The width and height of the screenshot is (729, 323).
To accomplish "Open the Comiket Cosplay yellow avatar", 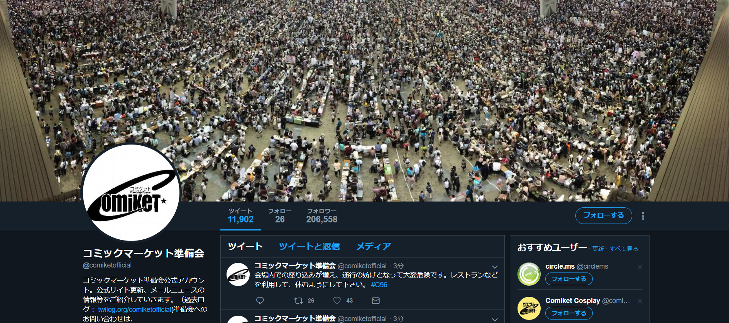I will point(529,308).
